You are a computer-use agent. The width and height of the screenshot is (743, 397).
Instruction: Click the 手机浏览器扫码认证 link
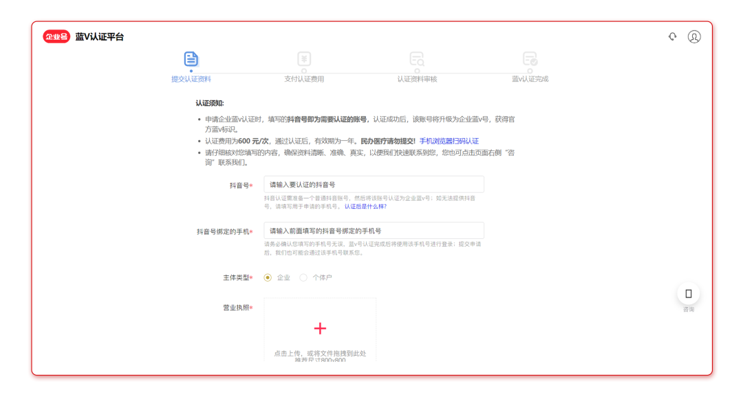pyautogui.click(x=449, y=141)
